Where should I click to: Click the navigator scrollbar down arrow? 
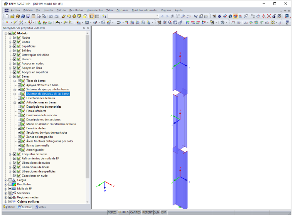[x=88, y=202]
